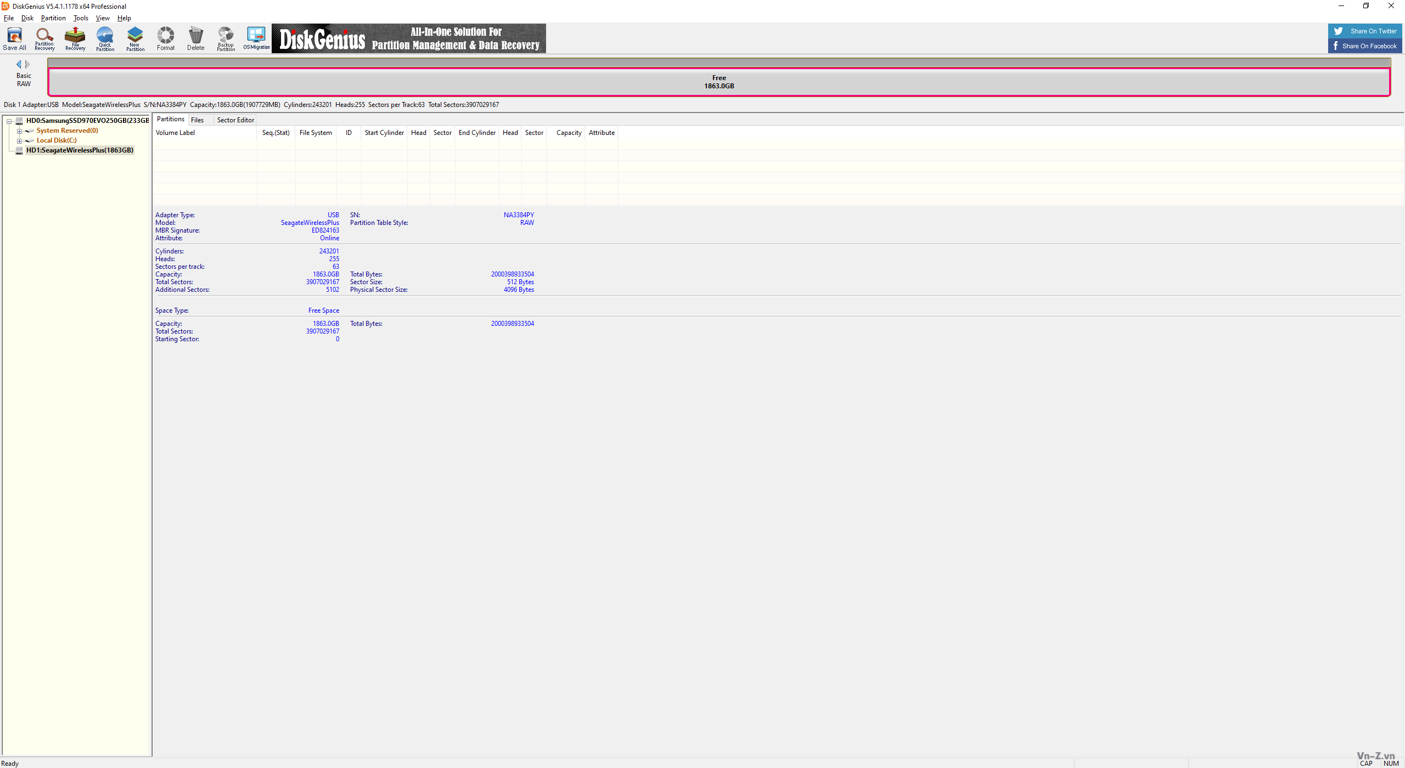Open the Help menu

click(x=124, y=18)
